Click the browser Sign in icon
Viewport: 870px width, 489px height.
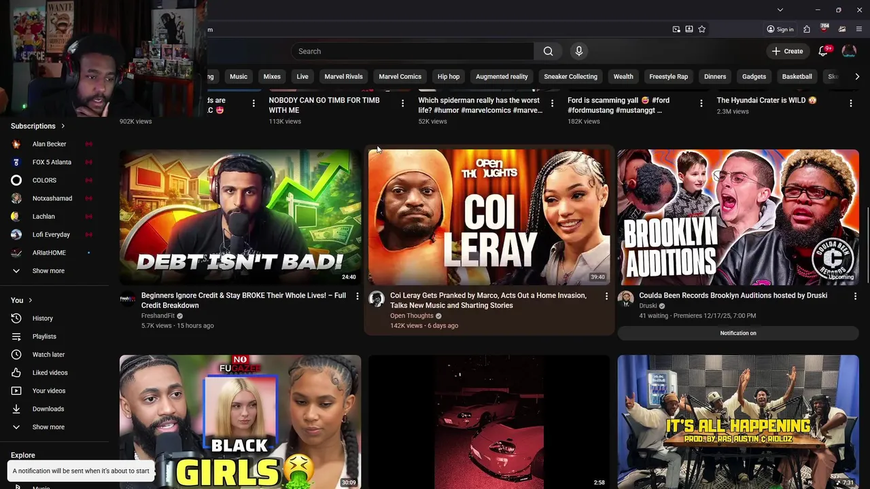coord(780,29)
